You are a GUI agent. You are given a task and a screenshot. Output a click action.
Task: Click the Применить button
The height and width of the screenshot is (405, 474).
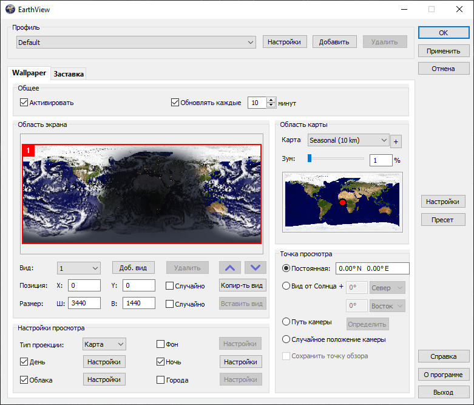click(443, 51)
